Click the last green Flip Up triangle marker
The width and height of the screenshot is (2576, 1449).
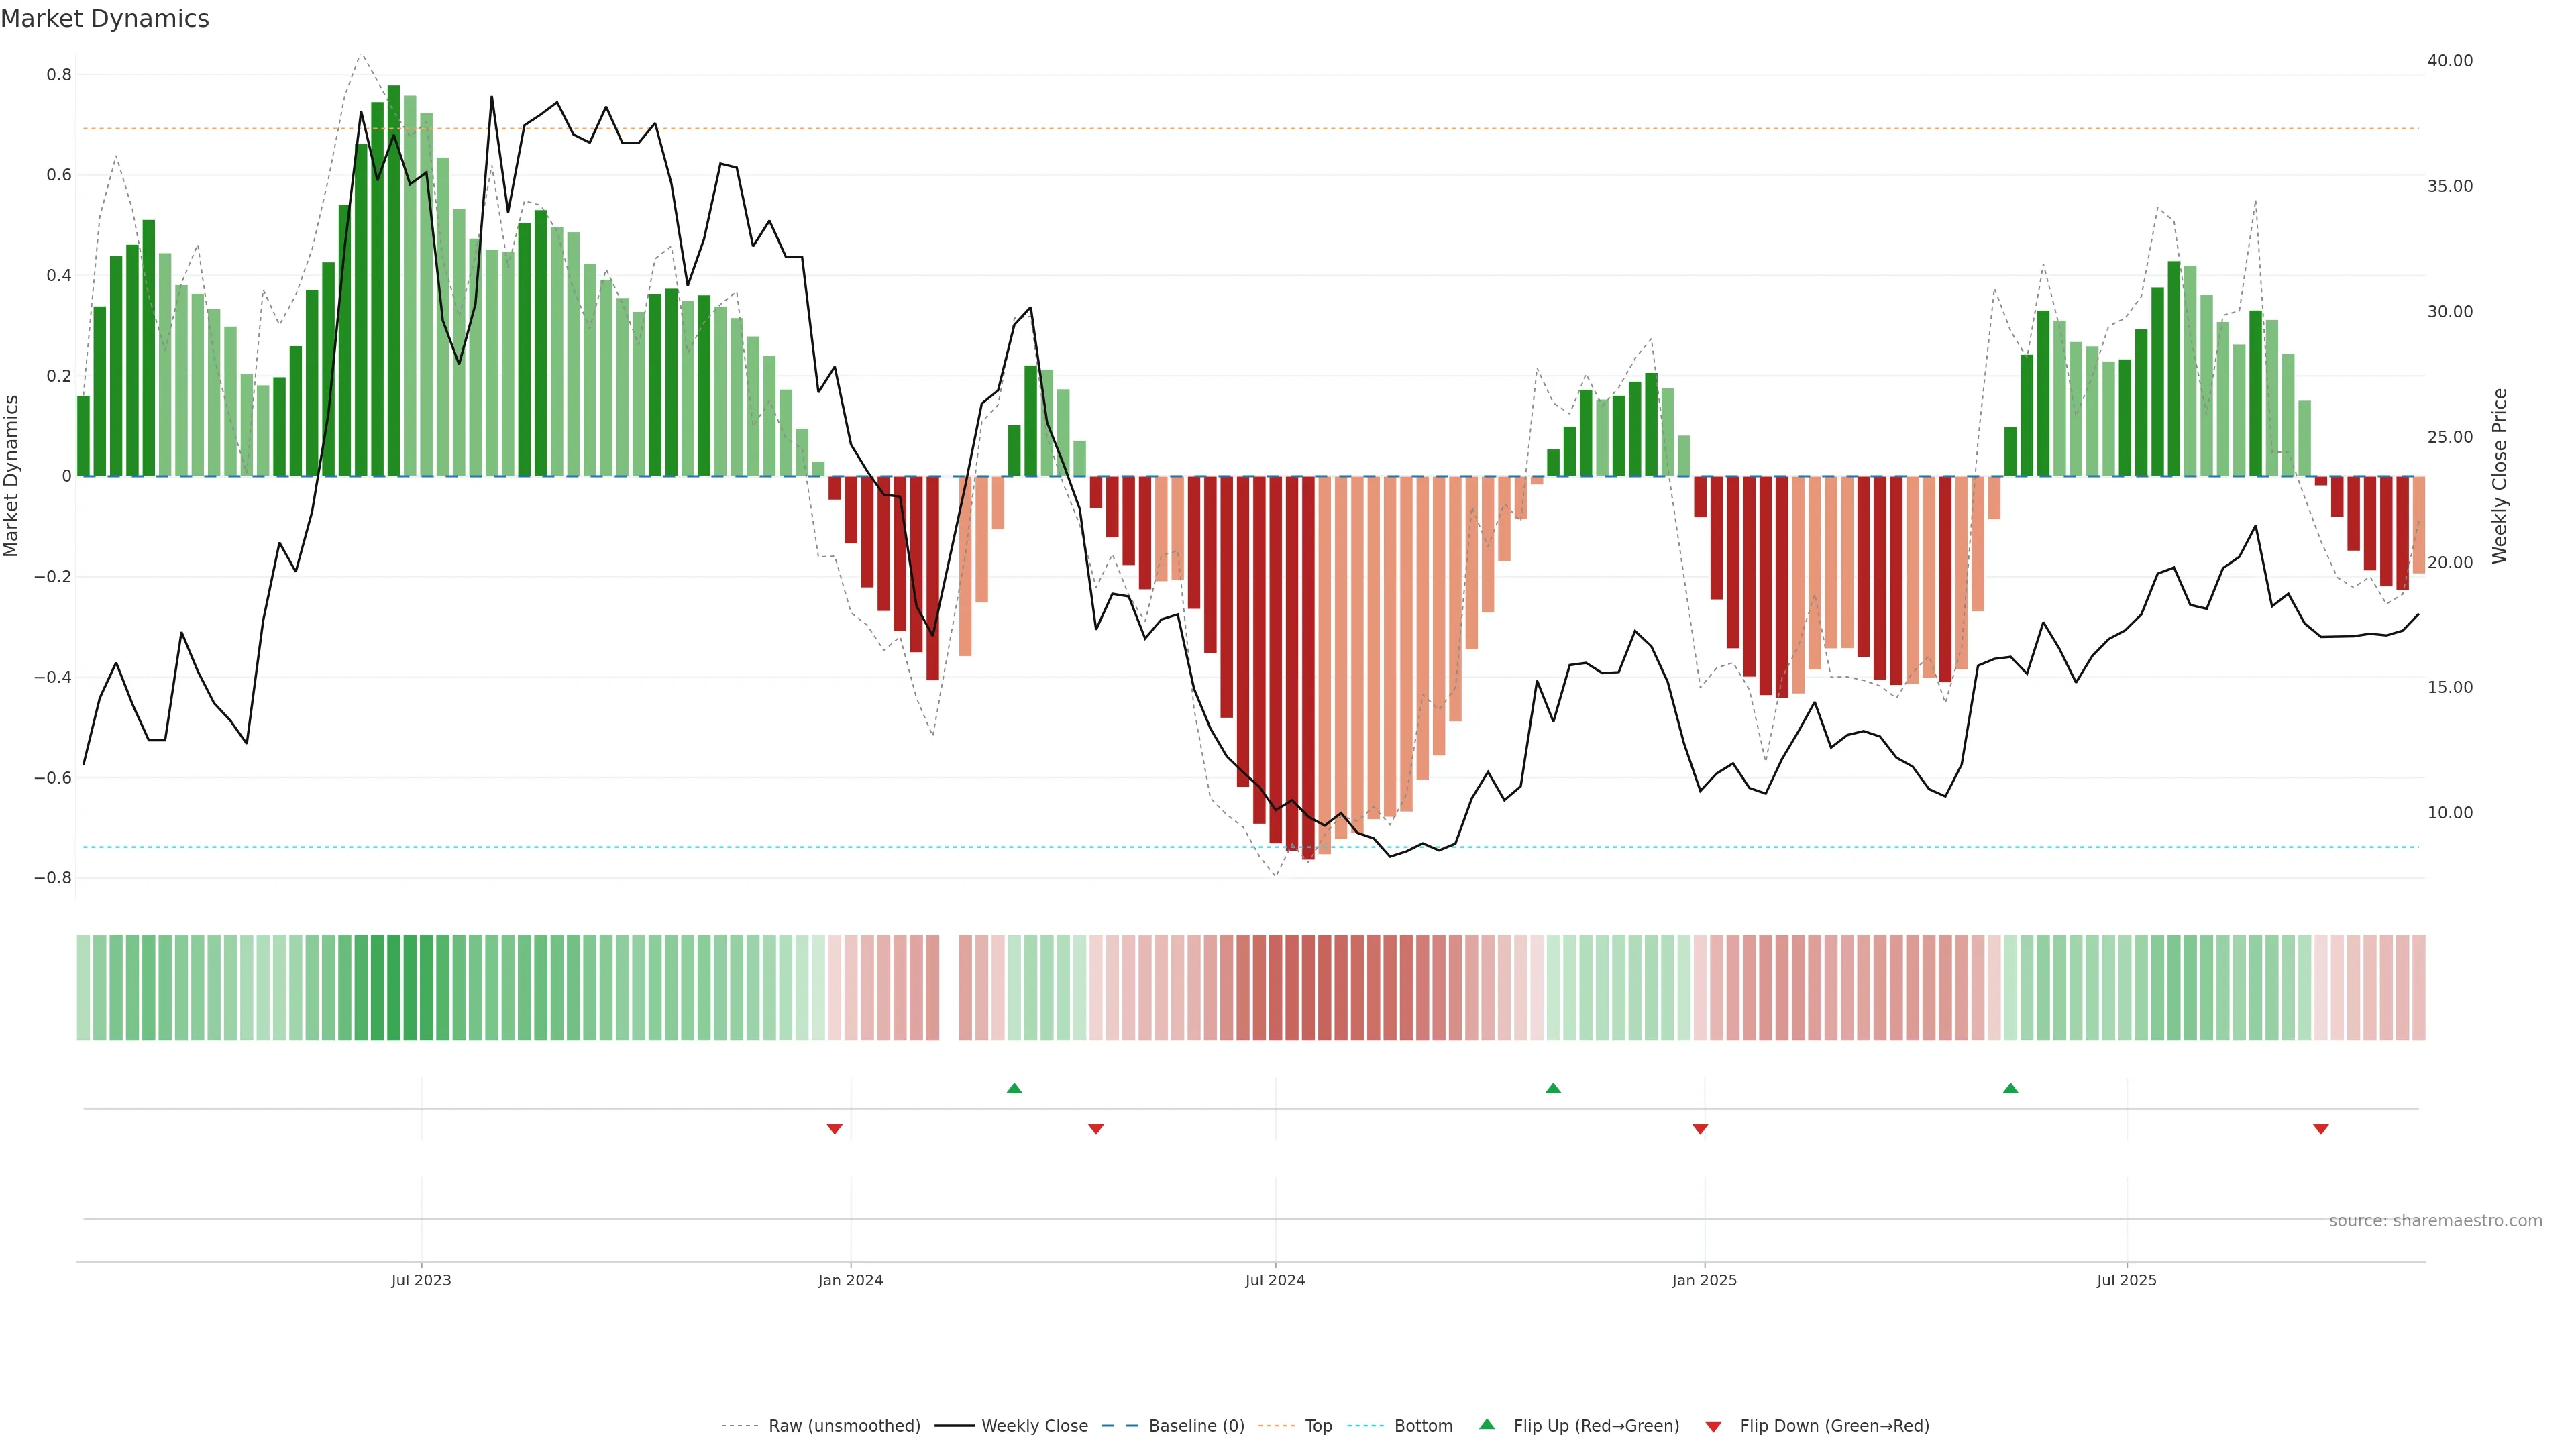[x=2010, y=1088]
